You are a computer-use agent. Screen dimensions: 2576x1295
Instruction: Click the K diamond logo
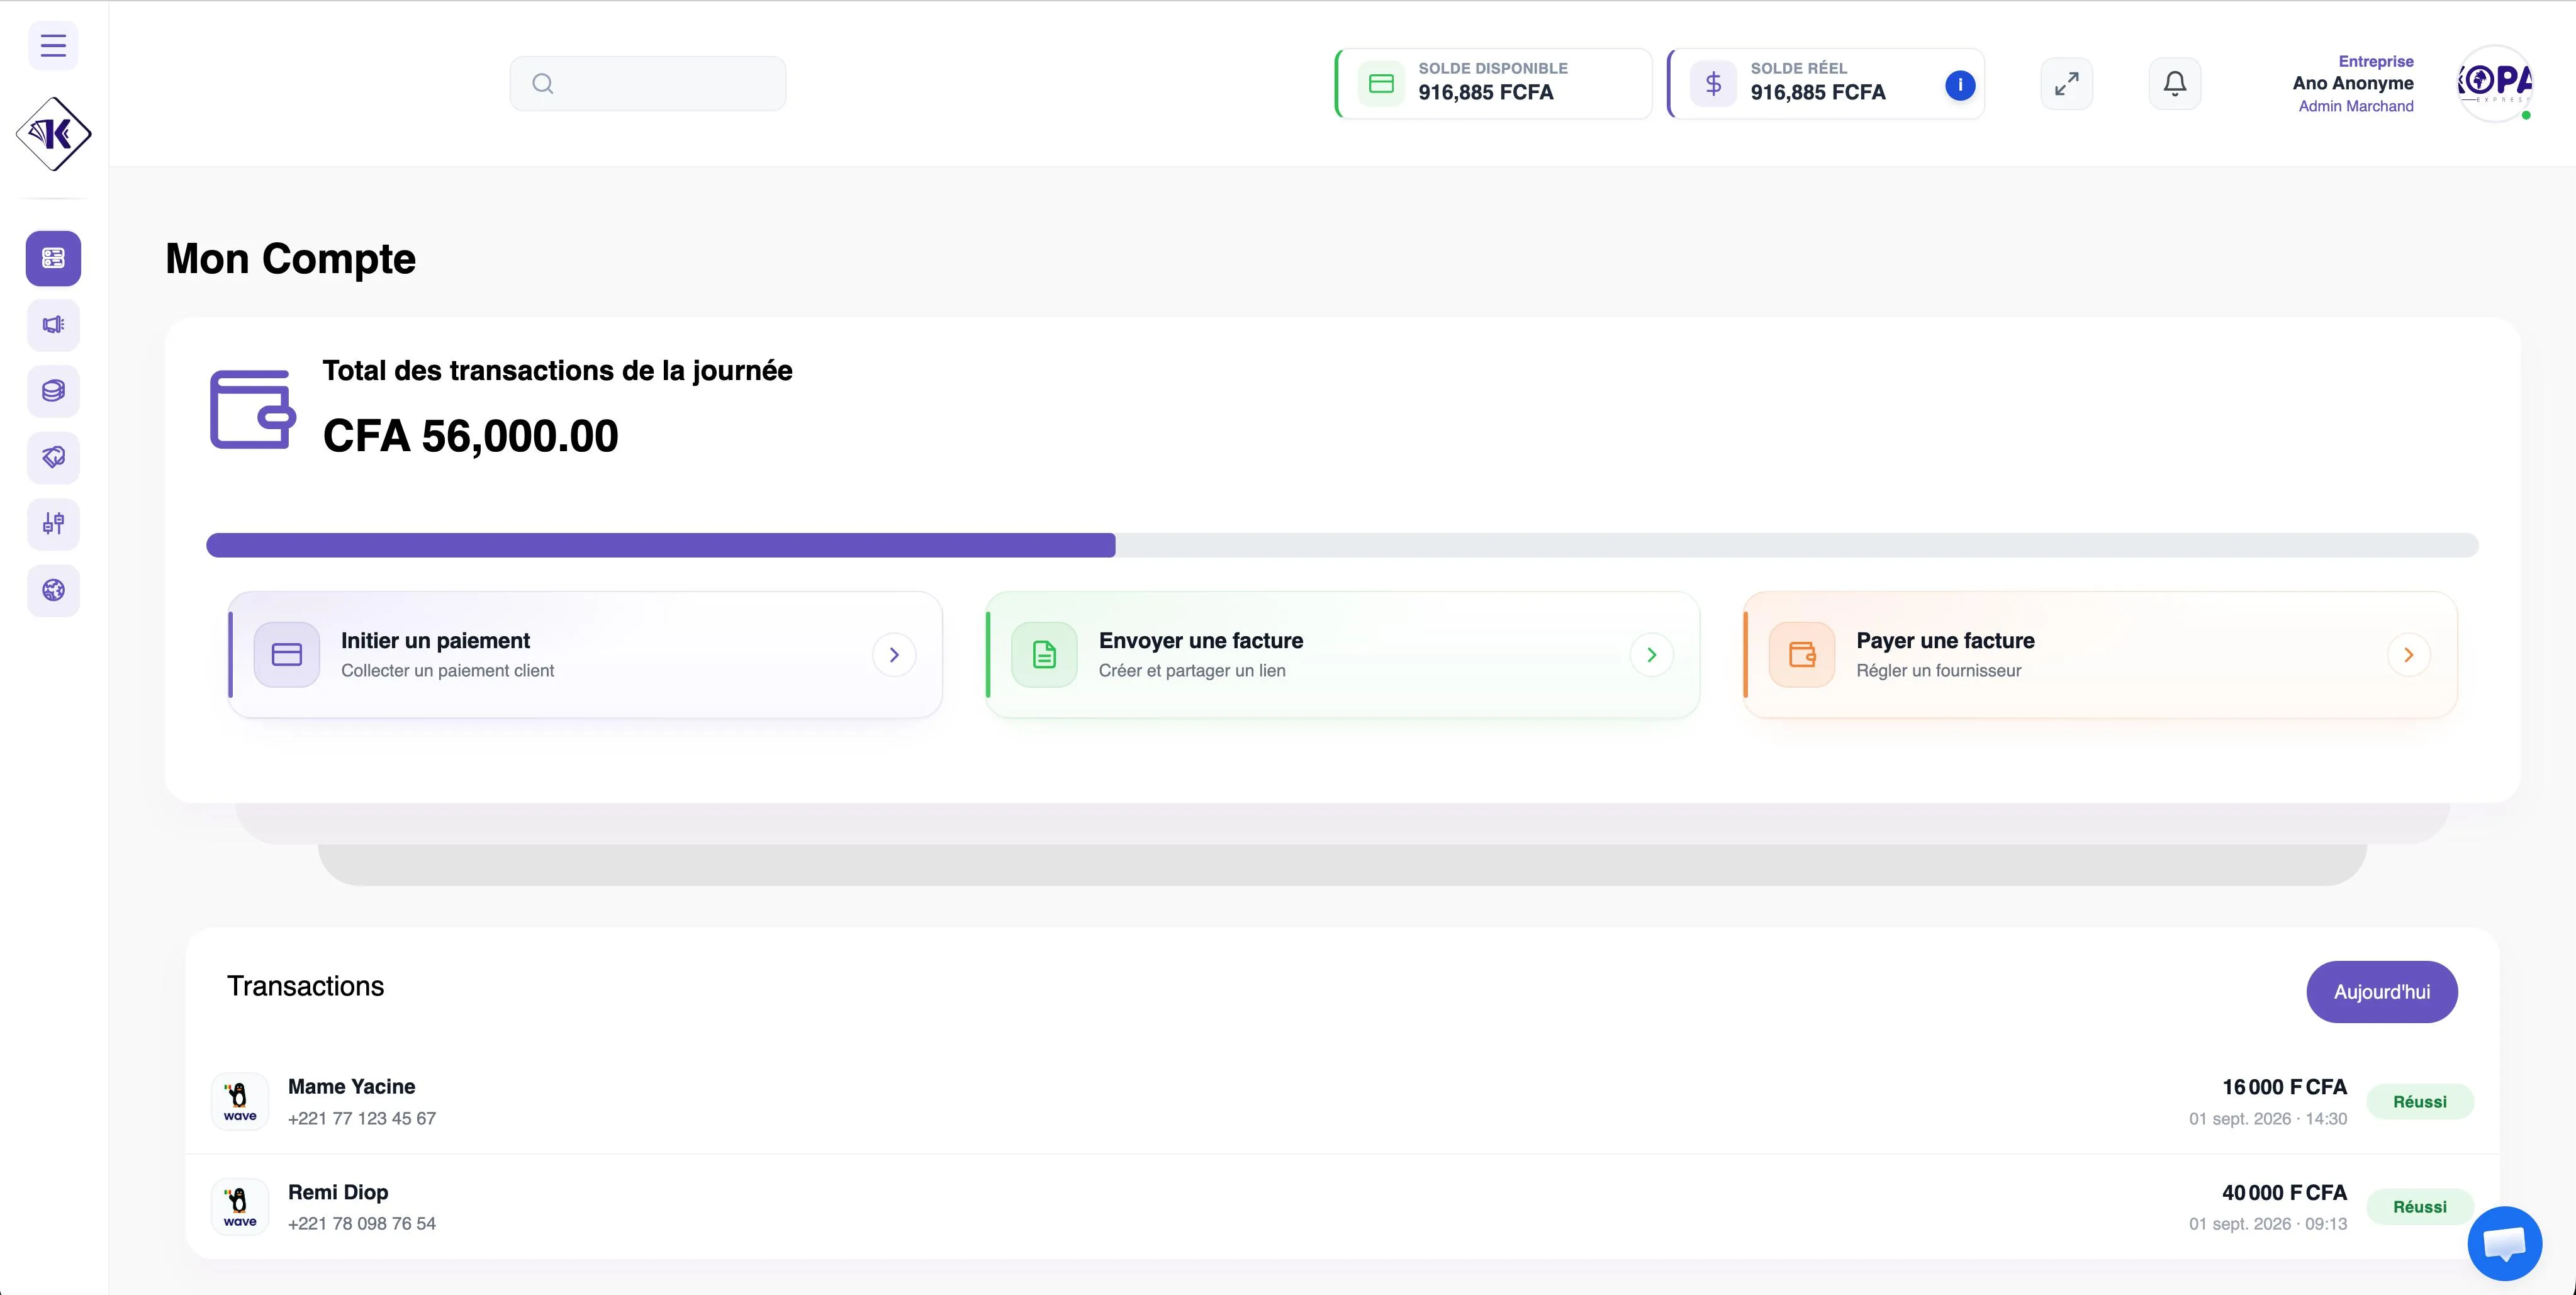[53, 134]
